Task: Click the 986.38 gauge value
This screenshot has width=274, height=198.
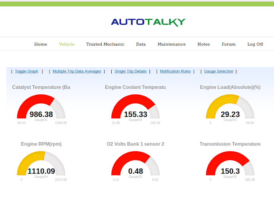Action: 41,114
